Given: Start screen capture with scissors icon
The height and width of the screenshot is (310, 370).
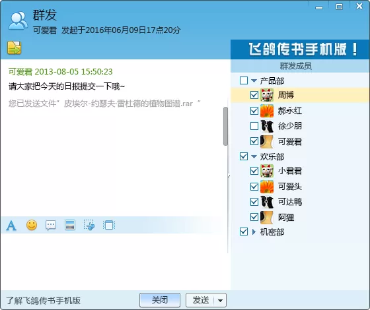Looking at the screenshot, I should [x=89, y=225].
